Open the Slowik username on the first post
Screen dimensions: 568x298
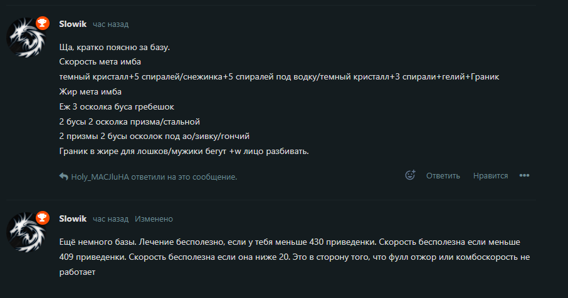(73, 24)
